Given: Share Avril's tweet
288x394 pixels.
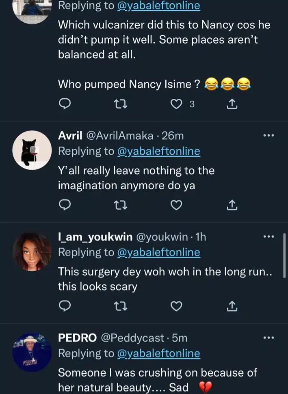Looking at the screenshot, I should [231, 206].
